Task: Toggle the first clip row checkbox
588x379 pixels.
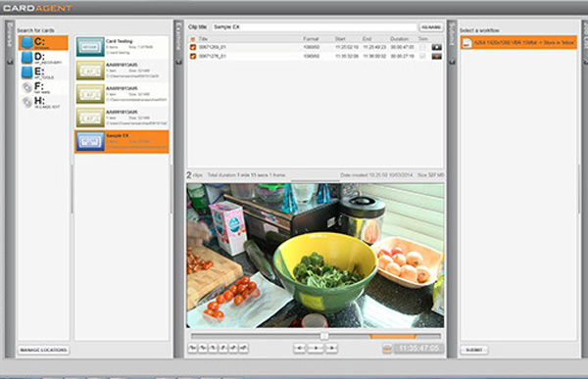Action: pos(193,47)
